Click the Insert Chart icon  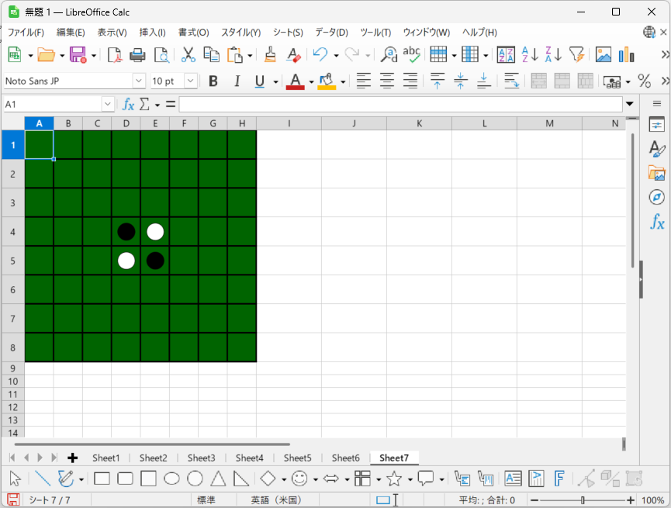click(x=626, y=54)
